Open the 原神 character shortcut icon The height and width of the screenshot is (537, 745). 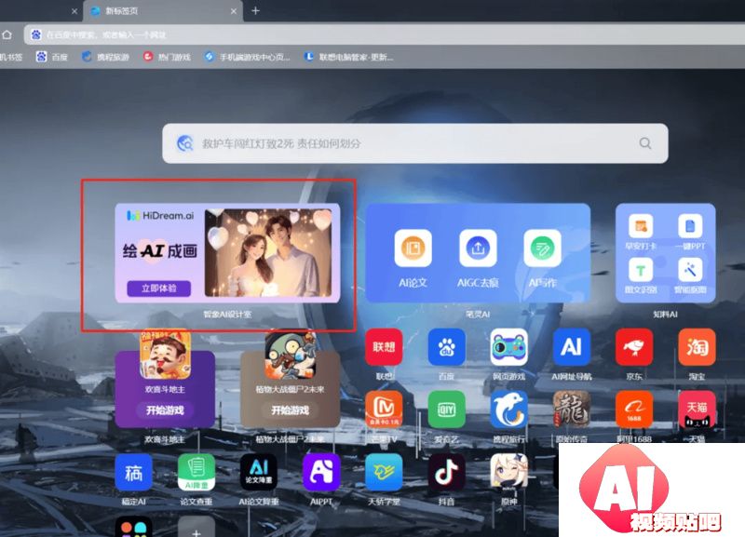(x=508, y=472)
